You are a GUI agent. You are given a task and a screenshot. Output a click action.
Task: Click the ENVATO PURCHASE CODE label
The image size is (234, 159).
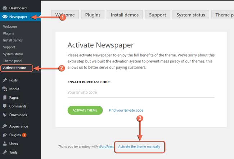tap(89, 82)
